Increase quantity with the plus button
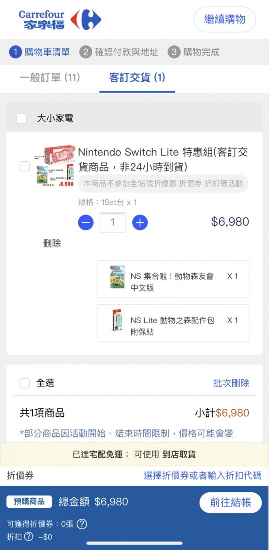Viewport: 269px width, 550px height. 140,223
